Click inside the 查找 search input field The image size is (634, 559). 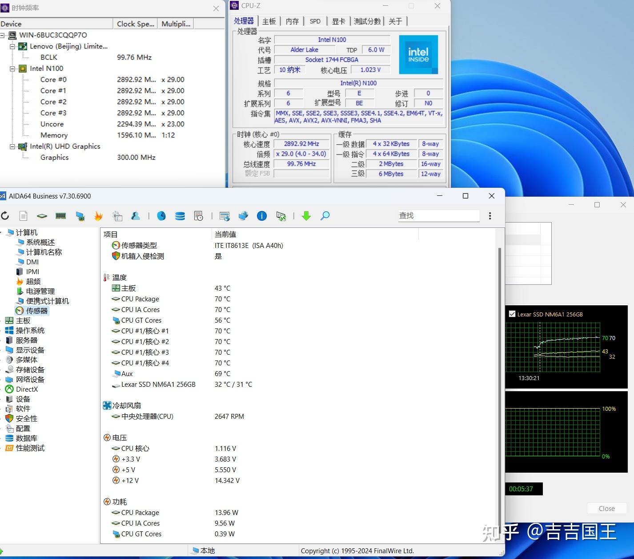(438, 215)
